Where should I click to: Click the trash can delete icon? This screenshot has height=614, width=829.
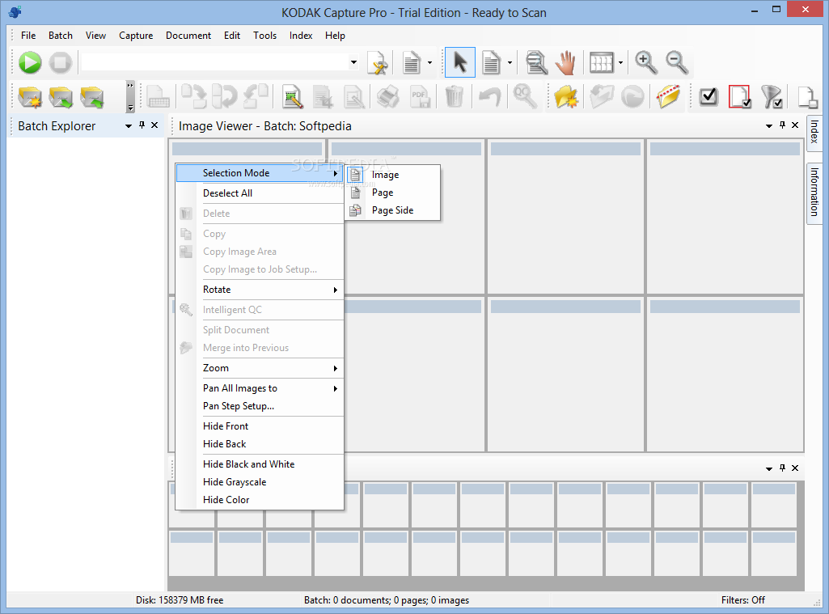coord(454,97)
